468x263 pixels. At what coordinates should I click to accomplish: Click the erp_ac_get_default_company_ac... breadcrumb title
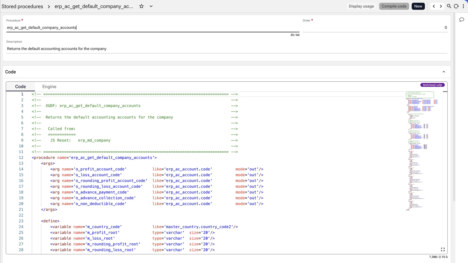click(x=94, y=6)
